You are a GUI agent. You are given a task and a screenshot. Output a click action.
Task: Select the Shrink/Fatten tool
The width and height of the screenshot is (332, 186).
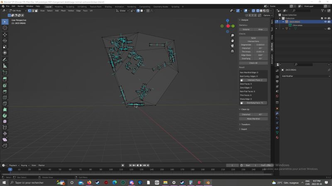5,134
